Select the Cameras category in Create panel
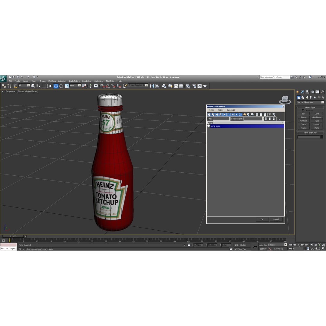Image resolution: width=326 pixels, height=326 pixels. pos(311,97)
